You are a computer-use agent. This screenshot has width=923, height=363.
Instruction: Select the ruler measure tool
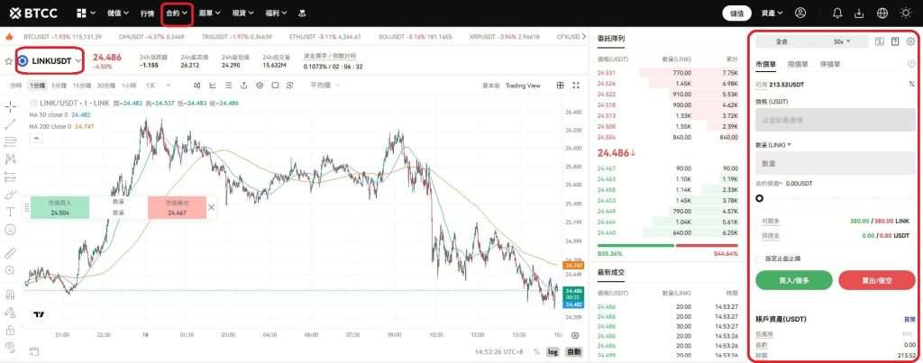pos(11,253)
